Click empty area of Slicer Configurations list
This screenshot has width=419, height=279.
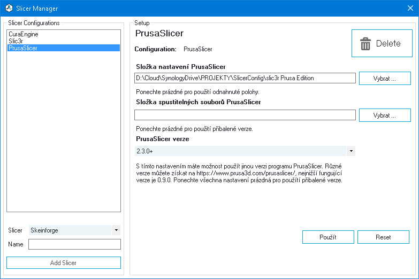[x=64, y=131]
